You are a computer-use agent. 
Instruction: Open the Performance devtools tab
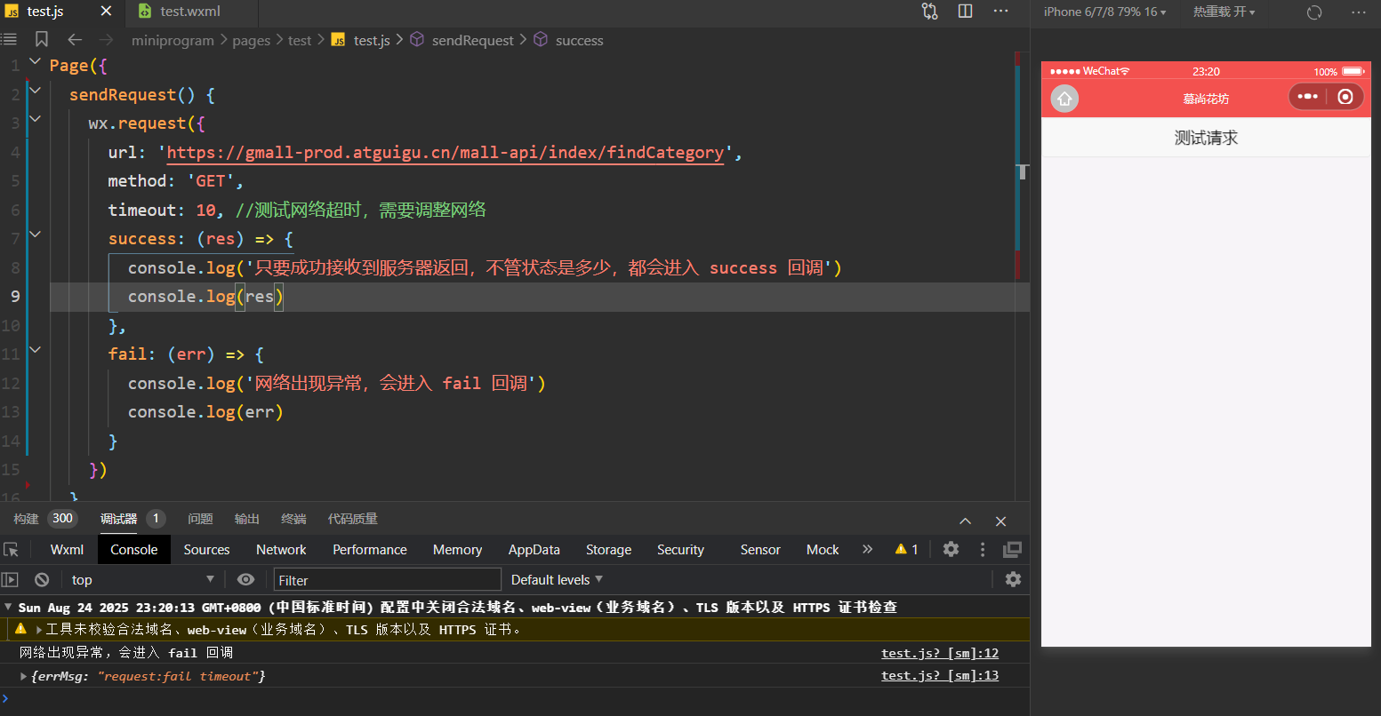(370, 550)
